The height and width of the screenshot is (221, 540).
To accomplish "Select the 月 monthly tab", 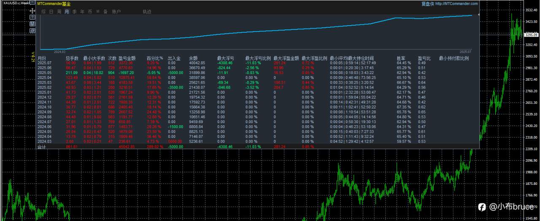I will [67, 12].
